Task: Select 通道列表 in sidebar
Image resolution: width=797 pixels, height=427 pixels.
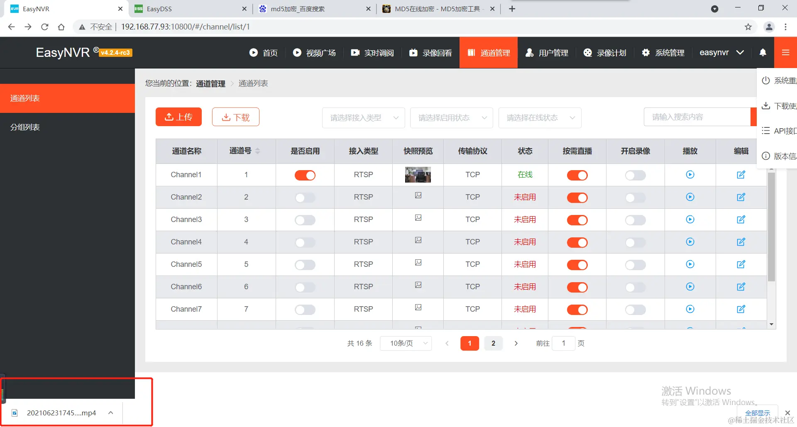Action: tap(67, 98)
